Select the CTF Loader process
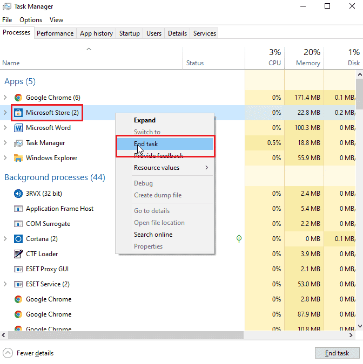363x364 pixels. coord(178,254)
